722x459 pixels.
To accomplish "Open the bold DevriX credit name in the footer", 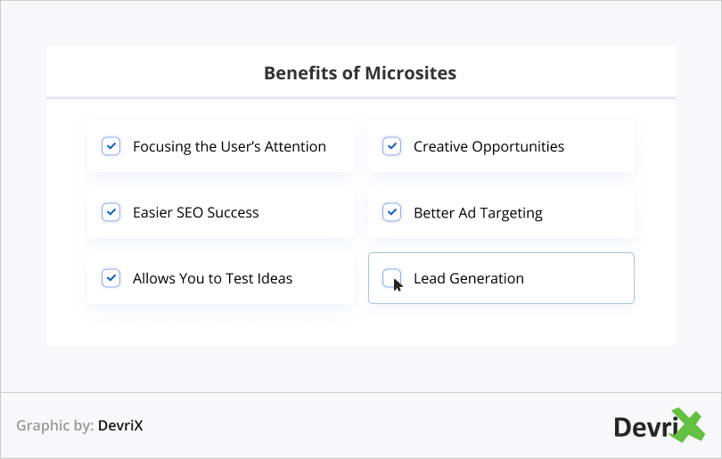I will pyautogui.click(x=120, y=426).
